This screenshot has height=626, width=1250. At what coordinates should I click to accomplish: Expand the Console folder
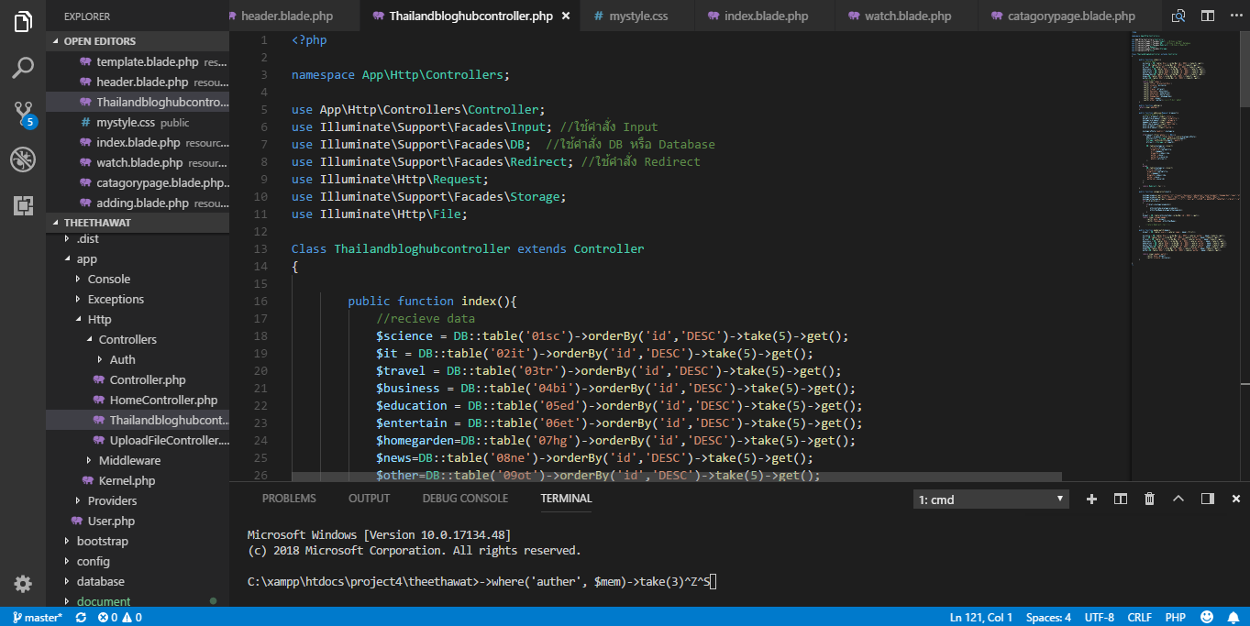138,279
